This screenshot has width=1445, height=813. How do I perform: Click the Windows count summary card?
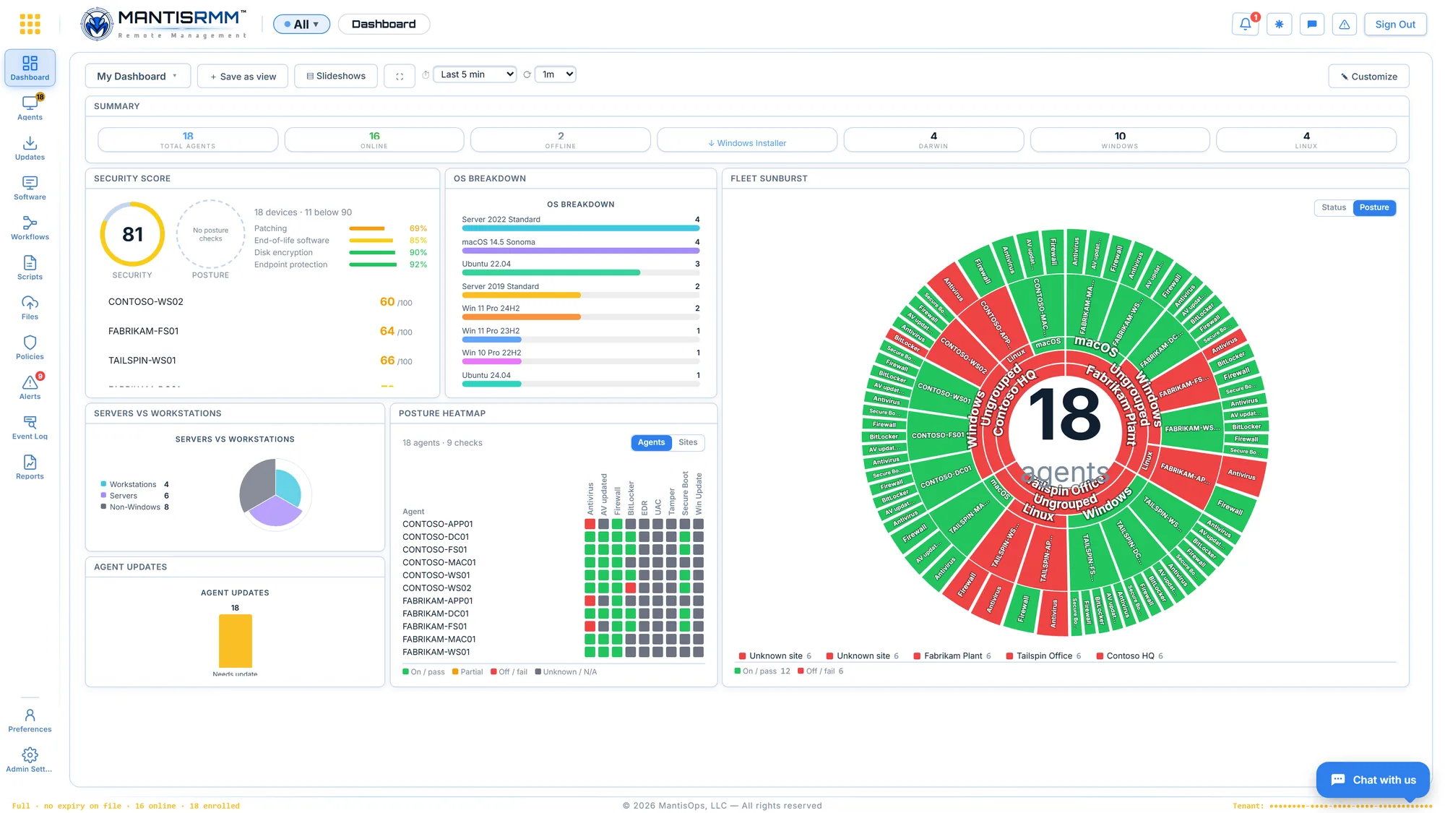coord(1120,139)
